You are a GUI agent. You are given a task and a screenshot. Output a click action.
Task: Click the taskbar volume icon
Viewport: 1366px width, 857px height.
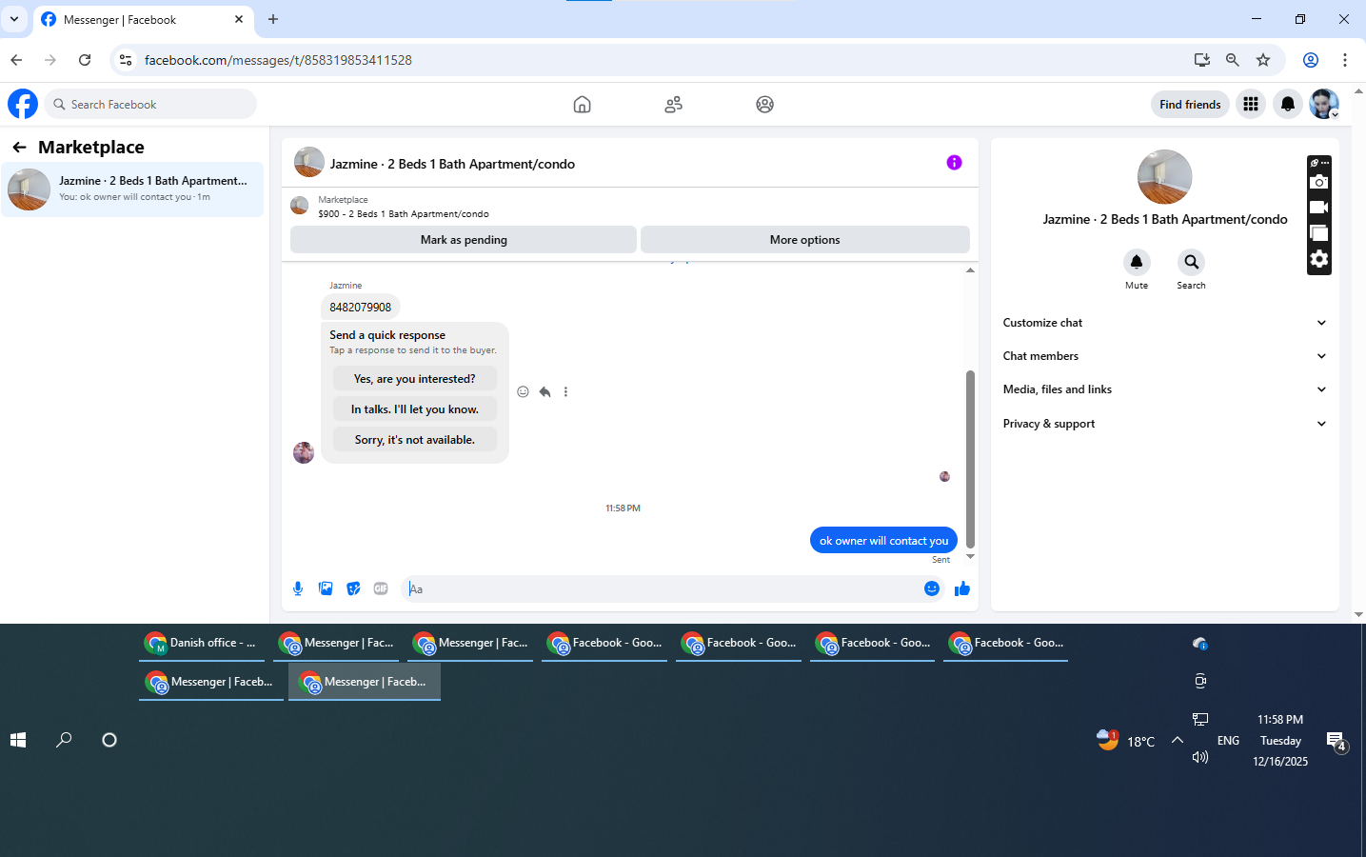(1200, 757)
